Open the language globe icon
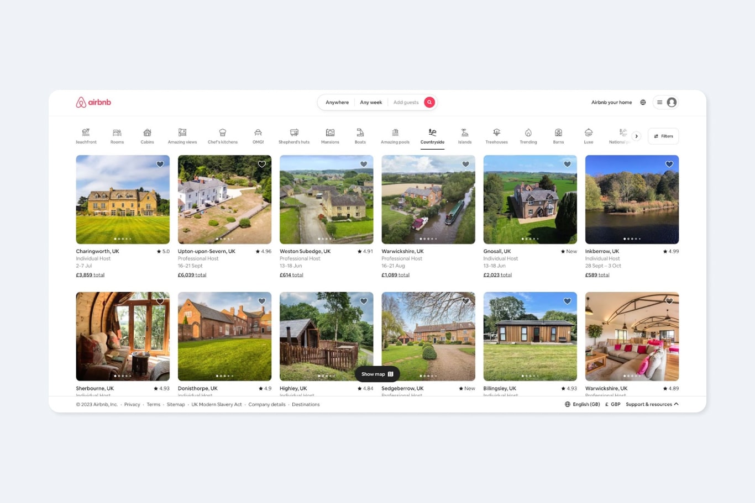Screen dimensions: 755x503 tap(643, 102)
